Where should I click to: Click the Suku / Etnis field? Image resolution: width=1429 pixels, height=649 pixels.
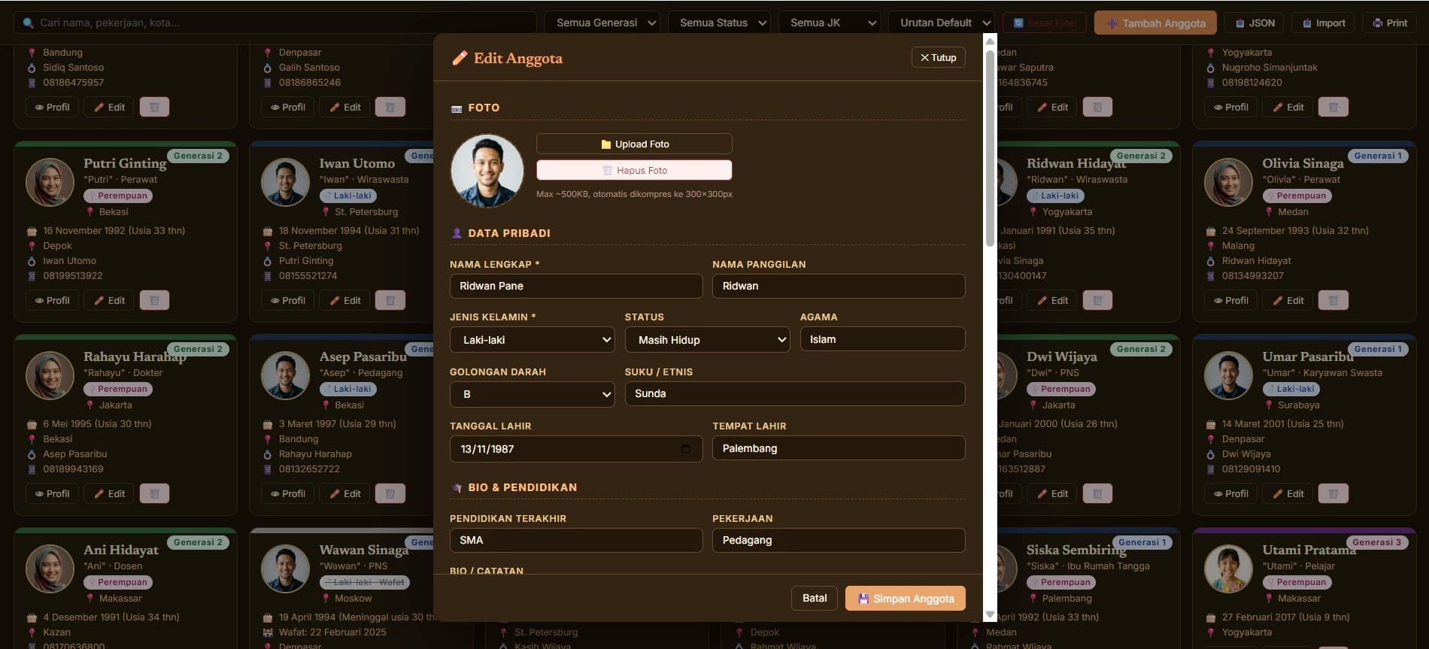(795, 393)
